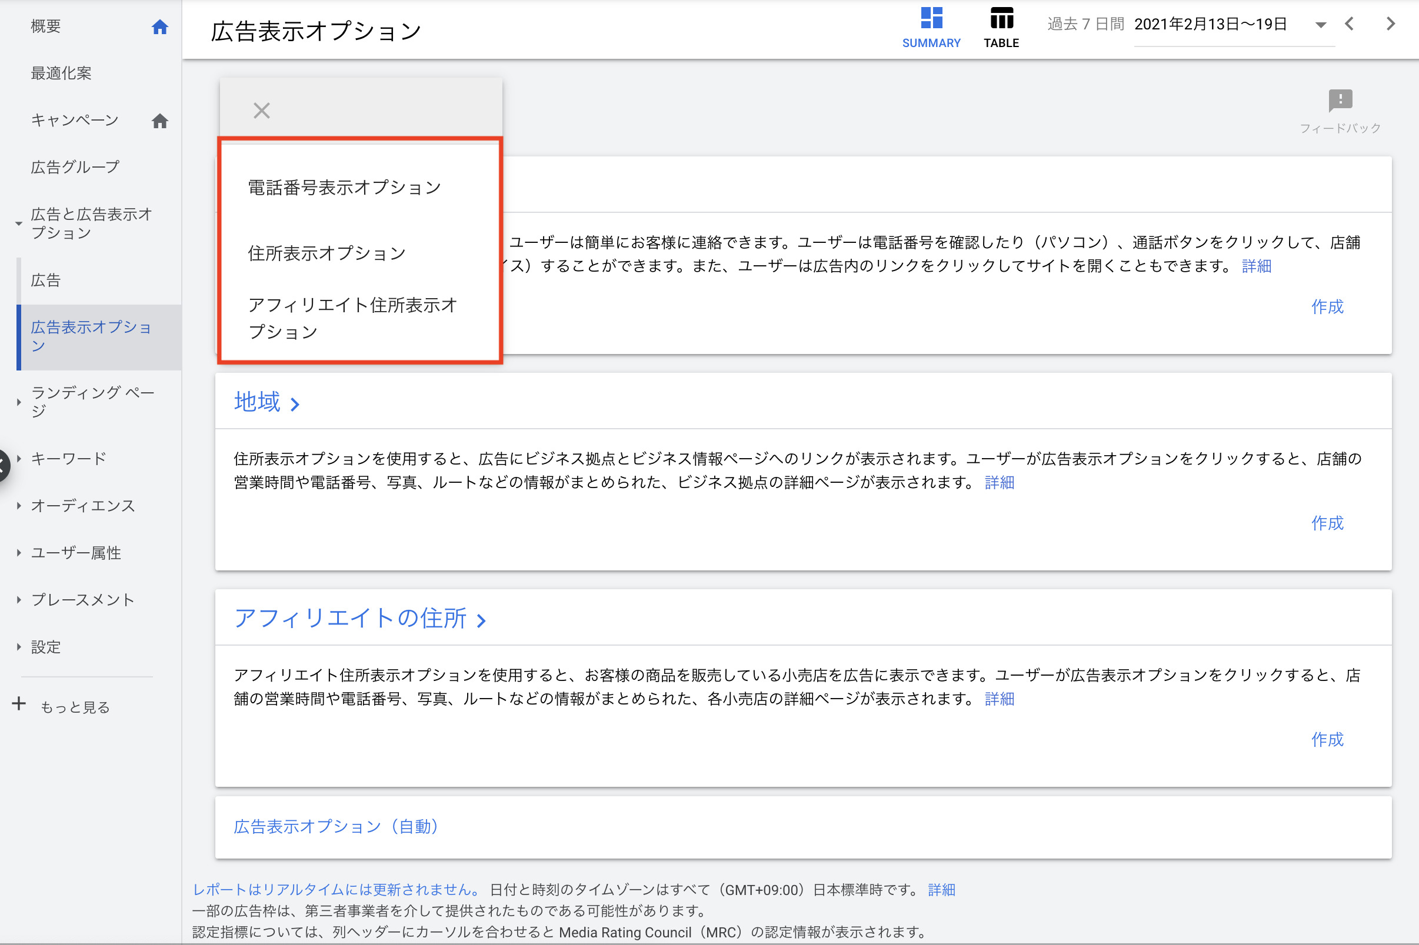Open the date range dropdown arrow
This screenshot has width=1419, height=945.
tap(1320, 25)
